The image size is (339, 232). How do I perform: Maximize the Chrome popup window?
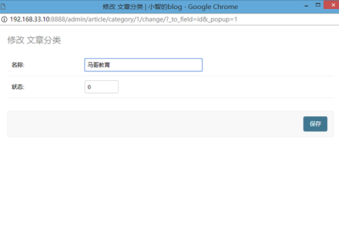coord(318,5)
